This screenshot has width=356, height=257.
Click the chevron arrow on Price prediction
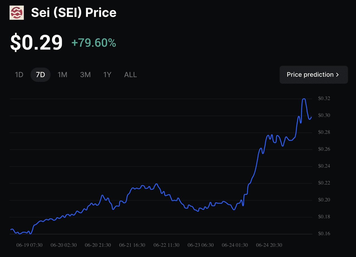tap(337, 75)
